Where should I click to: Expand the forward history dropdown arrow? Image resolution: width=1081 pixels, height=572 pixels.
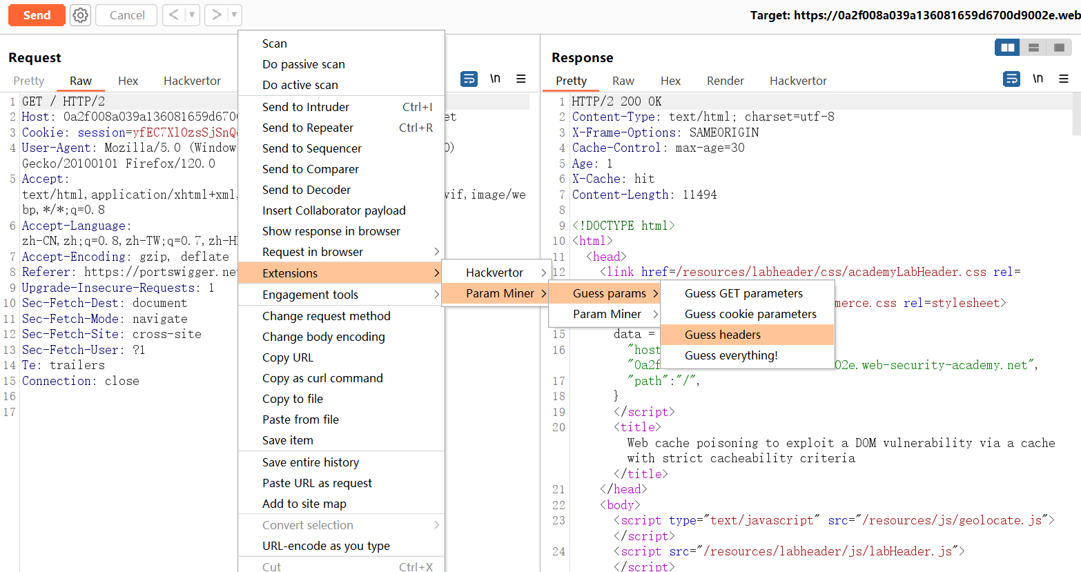234,15
